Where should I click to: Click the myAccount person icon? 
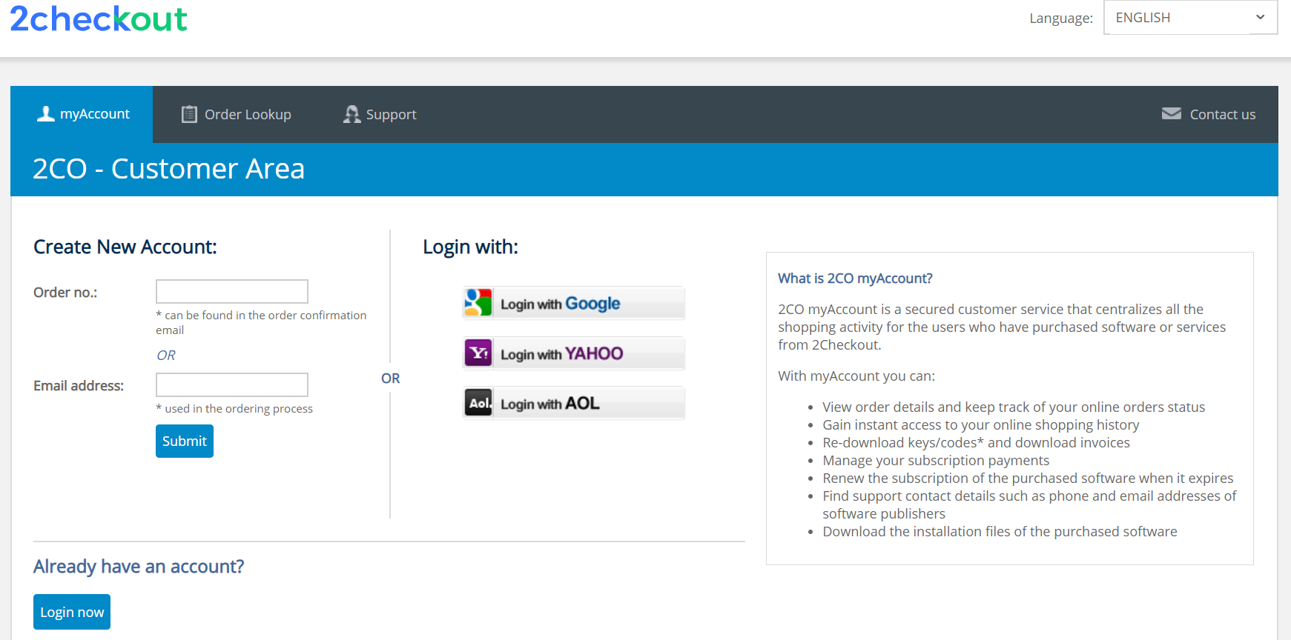46,113
